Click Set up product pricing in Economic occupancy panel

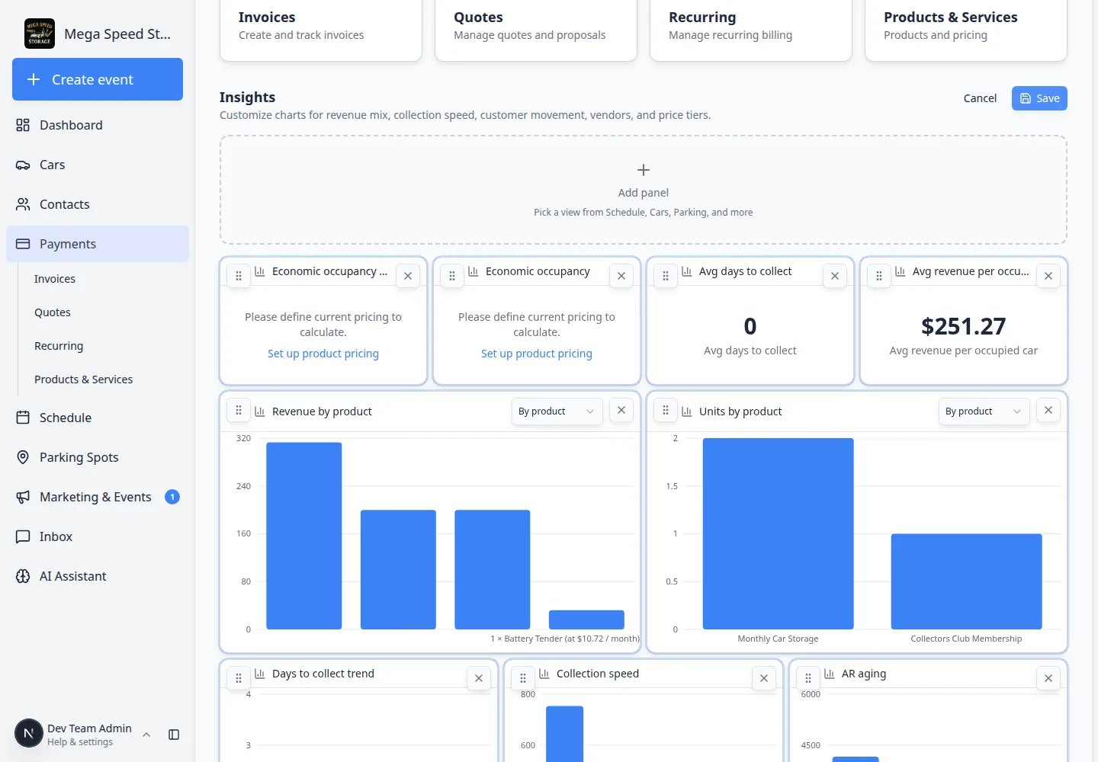(537, 354)
